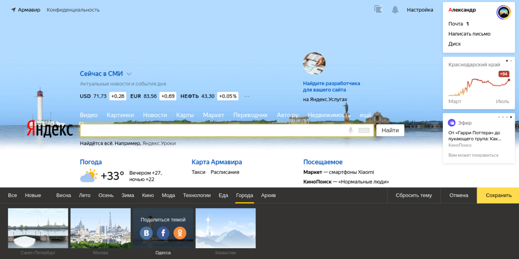This screenshot has height=259, width=519.
Task: Select the Мода theme category
Action: [x=168, y=195]
